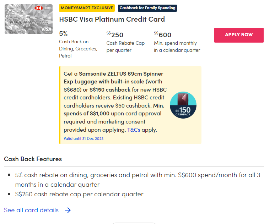
Task: Click the S$600 minimum spend figure
Action: (163, 34)
